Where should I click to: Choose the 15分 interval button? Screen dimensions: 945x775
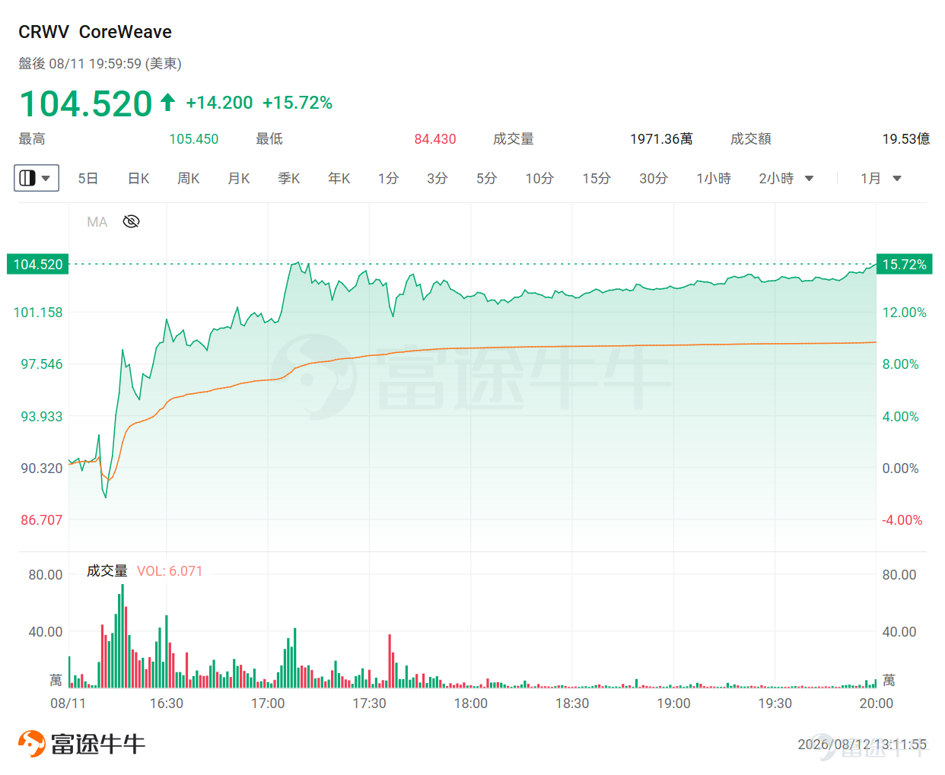click(x=597, y=178)
